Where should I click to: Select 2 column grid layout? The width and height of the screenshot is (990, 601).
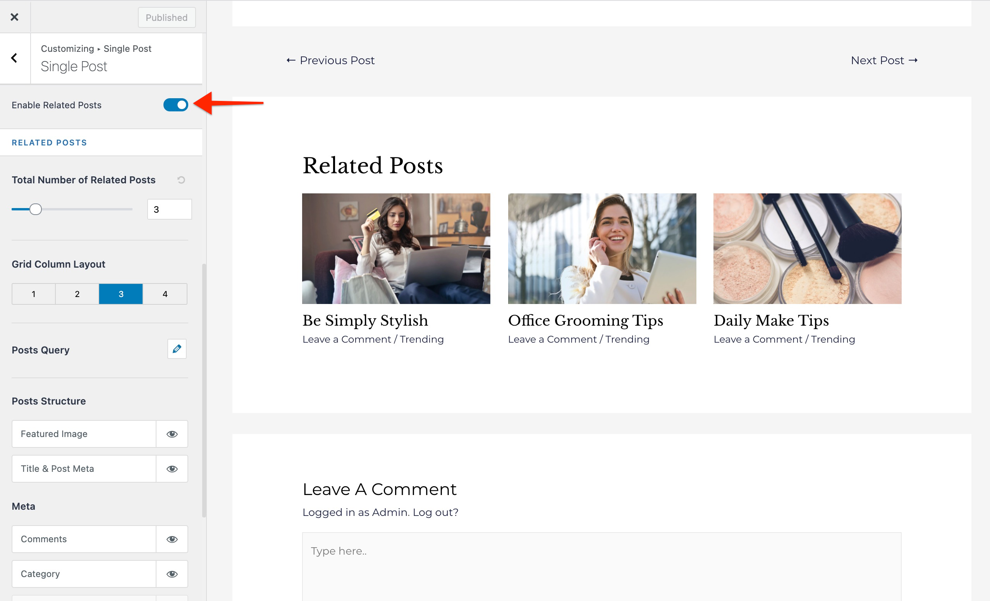[x=77, y=294]
